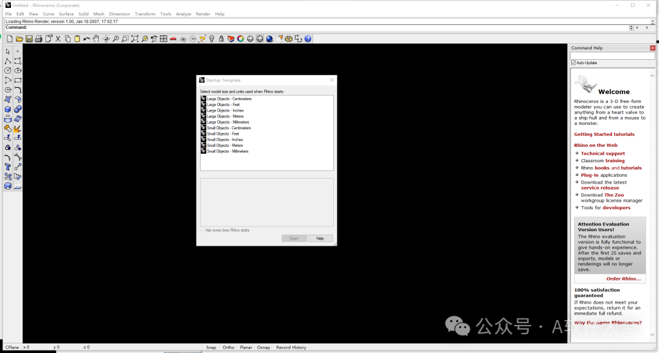Click the Paste clipboard icon

click(x=77, y=38)
